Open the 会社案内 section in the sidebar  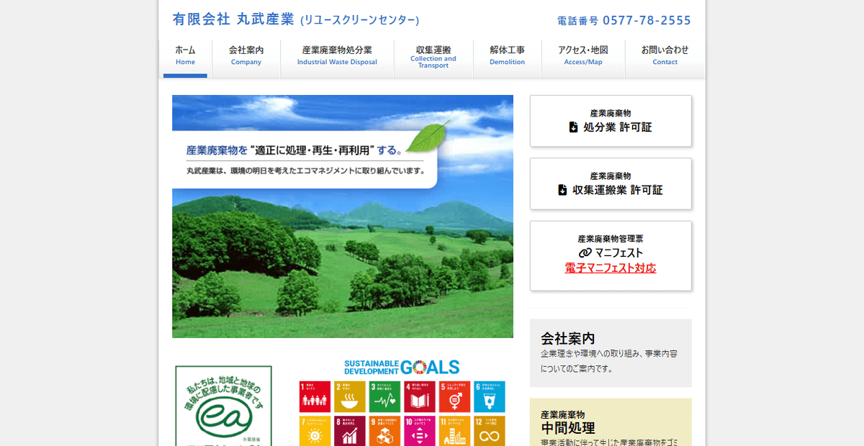[610, 352]
